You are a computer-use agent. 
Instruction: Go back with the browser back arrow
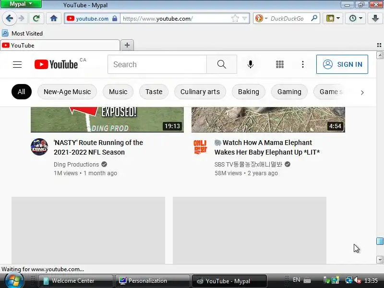[9, 18]
